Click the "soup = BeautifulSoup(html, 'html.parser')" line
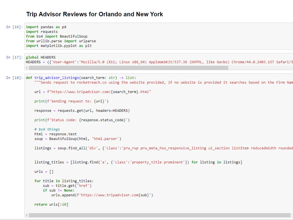Viewport: 293px width, 220px height. tap(78, 139)
